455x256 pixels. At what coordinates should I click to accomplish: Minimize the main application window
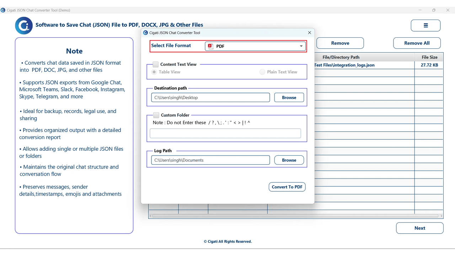(420, 10)
